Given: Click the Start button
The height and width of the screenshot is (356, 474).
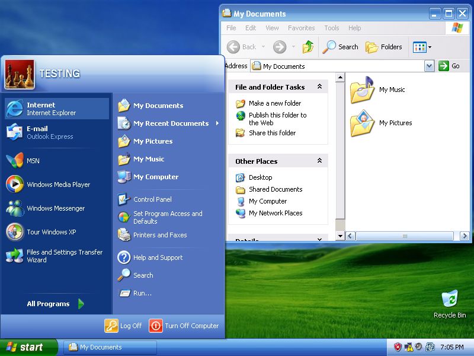Looking at the screenshot, I should tap(28, 347).
